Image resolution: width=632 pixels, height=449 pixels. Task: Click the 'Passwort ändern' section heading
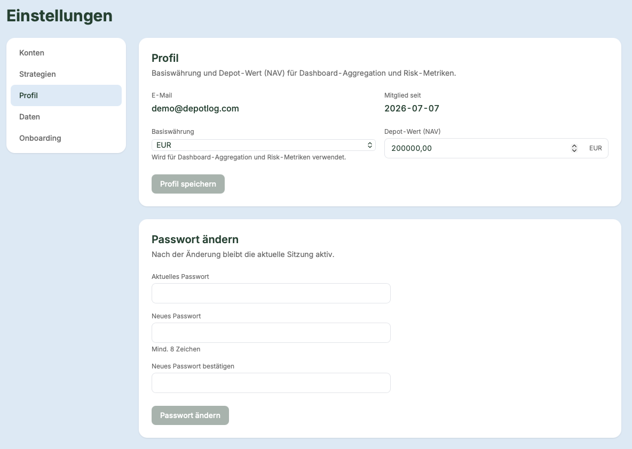click(195, 239)
